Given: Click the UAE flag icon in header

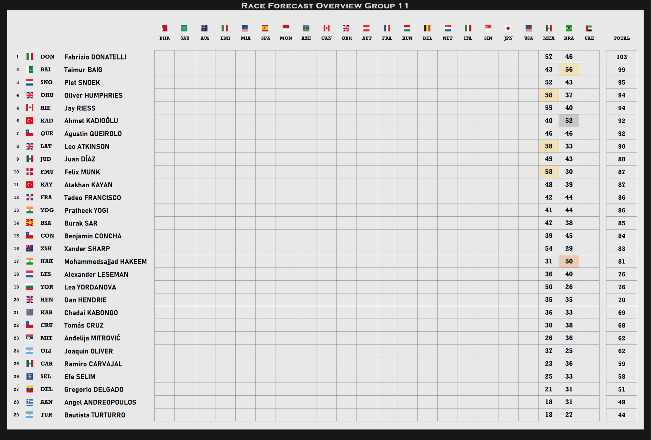Looking at the screenshot, I should click(x=589, y=28).
